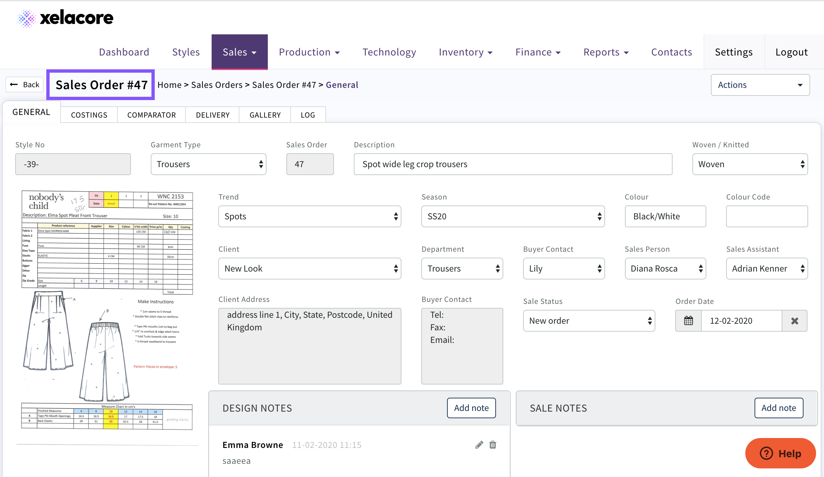Screen dimensions: 824x477
Task: Open the Order Date calendar picker icon
Action: [x=688, y=320]
